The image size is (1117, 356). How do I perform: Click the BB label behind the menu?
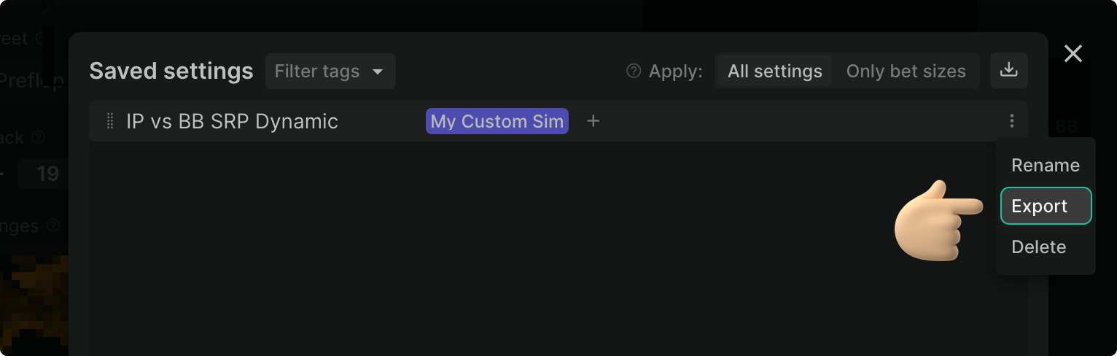[x=1067, y=127]
